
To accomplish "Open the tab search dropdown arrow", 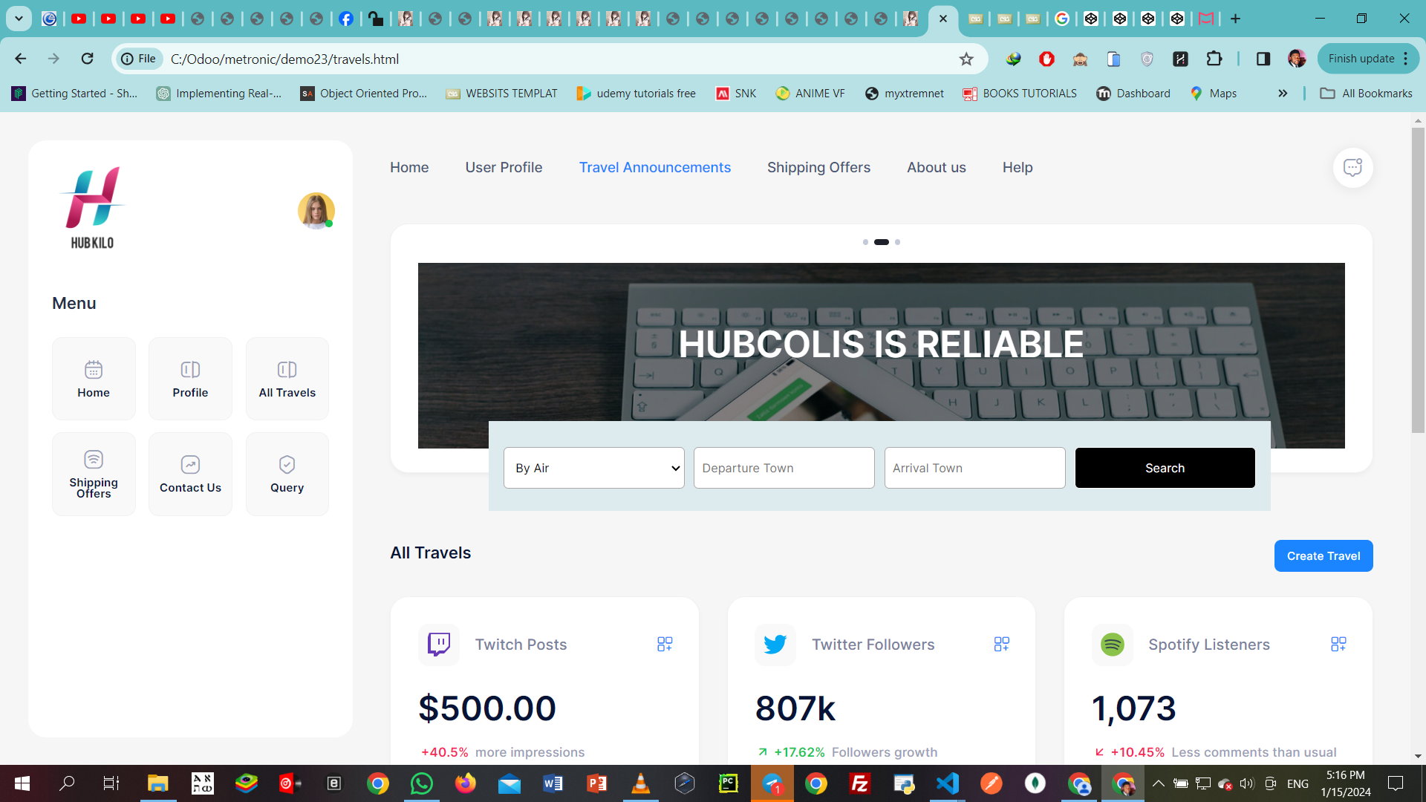I will pos(19,19).
